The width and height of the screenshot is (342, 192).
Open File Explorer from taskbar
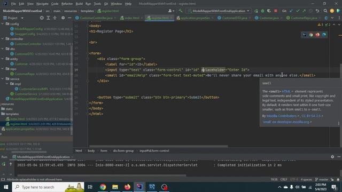pyautogui.click(x=115, y=187)
